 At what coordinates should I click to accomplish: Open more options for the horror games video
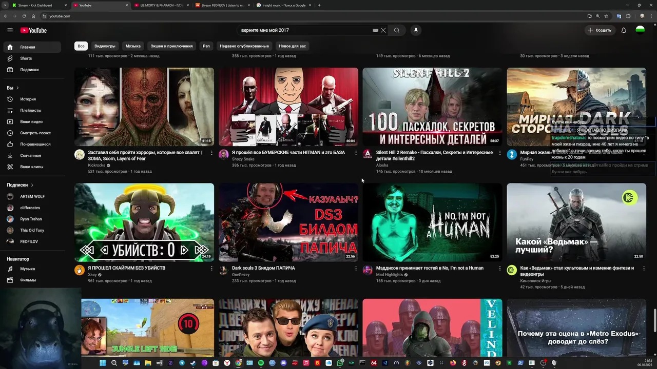click(211, 153)
